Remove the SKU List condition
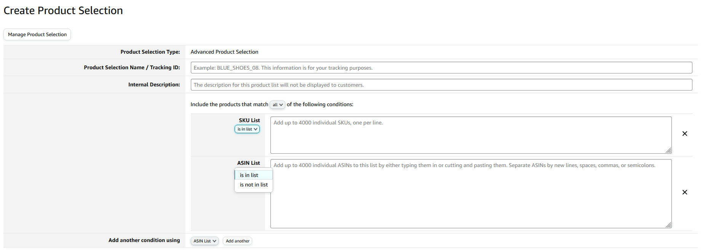 684,134
